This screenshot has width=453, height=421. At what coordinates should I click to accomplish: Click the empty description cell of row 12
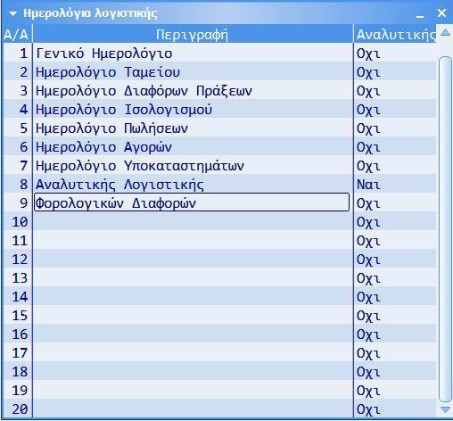[193, 260]
